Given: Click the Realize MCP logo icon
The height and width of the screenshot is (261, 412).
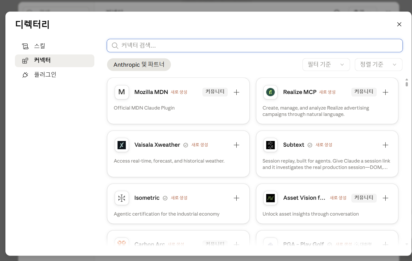Looking at the screenshot, I should click(x=270, y=92).
